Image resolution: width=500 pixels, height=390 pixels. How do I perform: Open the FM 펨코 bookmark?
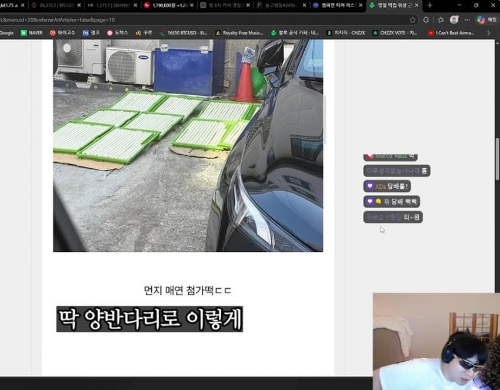(91, 33)
